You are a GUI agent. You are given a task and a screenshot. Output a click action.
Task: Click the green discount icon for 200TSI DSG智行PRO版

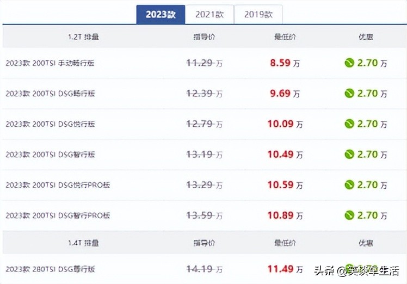(349, 215)
